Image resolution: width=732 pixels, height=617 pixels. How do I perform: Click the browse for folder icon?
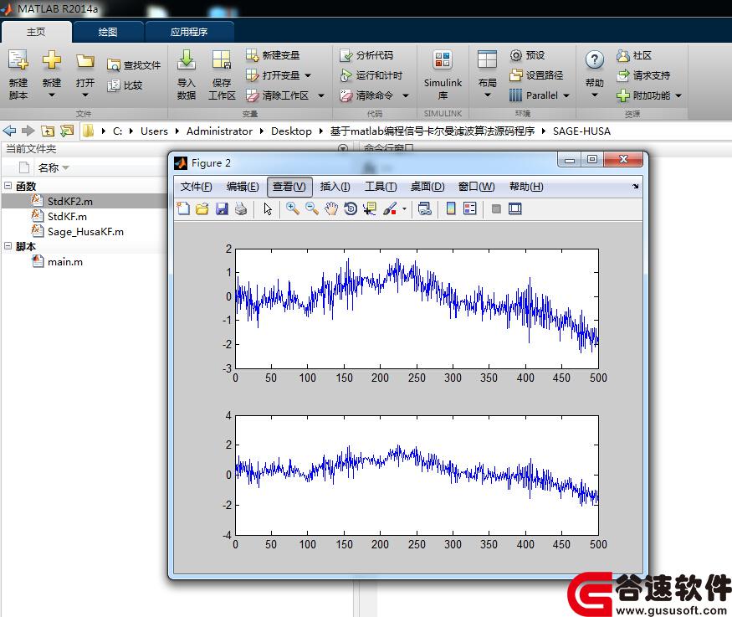tap(67, 131)
